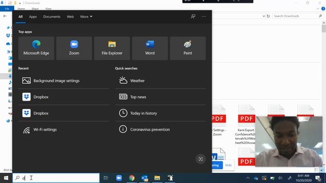This screenshot has width=326, height=183.
Task: Expand address bar history dropdown
Action: coord(264,16)
